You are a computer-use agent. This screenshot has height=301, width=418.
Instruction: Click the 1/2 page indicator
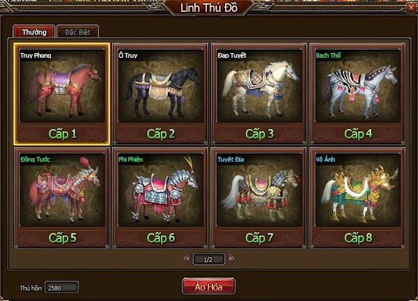(208, 259)
